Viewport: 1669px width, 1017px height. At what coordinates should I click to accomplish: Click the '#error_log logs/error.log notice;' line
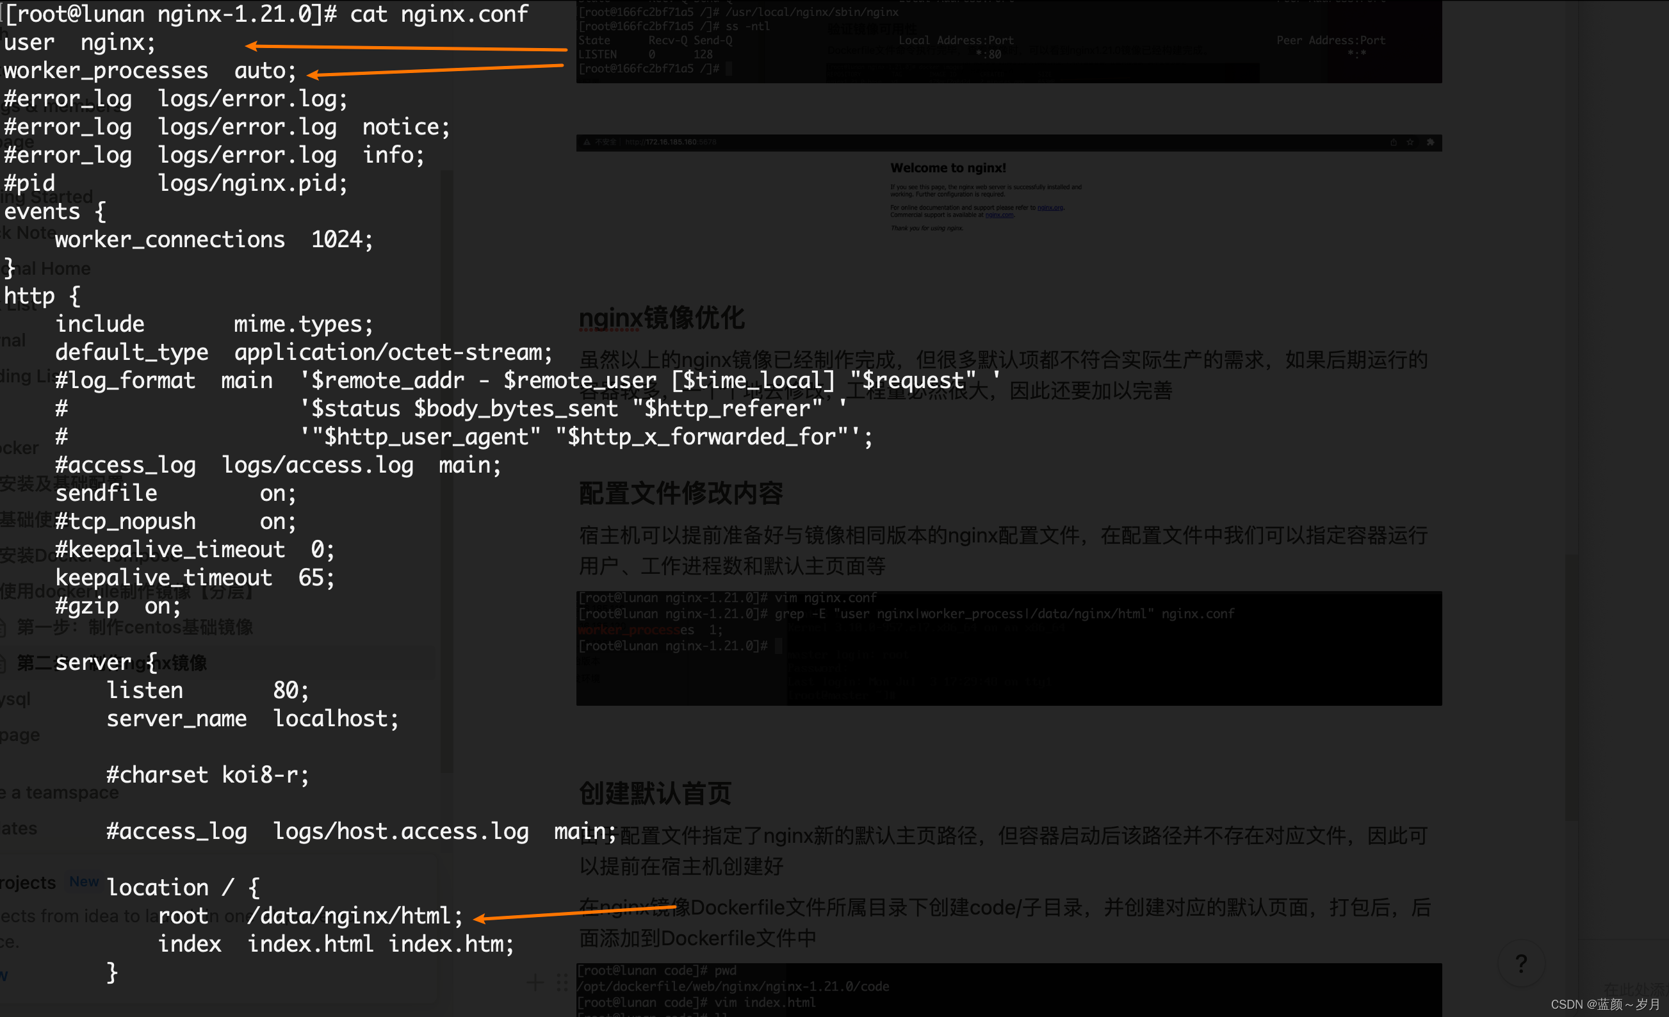[227, 127]
